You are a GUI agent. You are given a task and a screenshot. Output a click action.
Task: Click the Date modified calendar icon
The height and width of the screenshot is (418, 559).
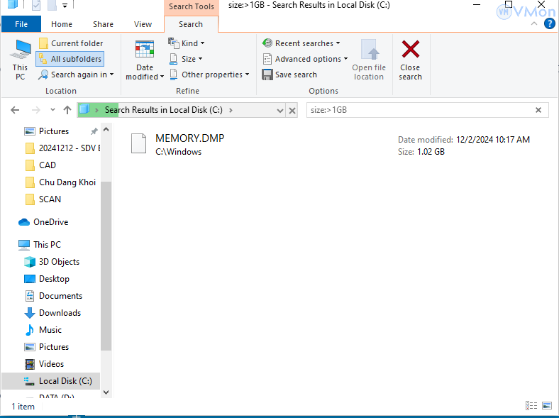point(145,50)
